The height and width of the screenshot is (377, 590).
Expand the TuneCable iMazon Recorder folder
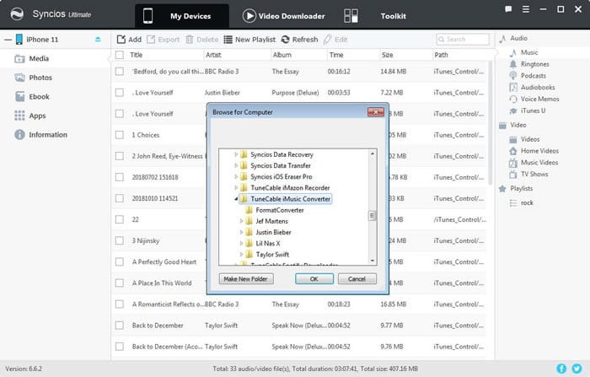(x=236, y=187)
